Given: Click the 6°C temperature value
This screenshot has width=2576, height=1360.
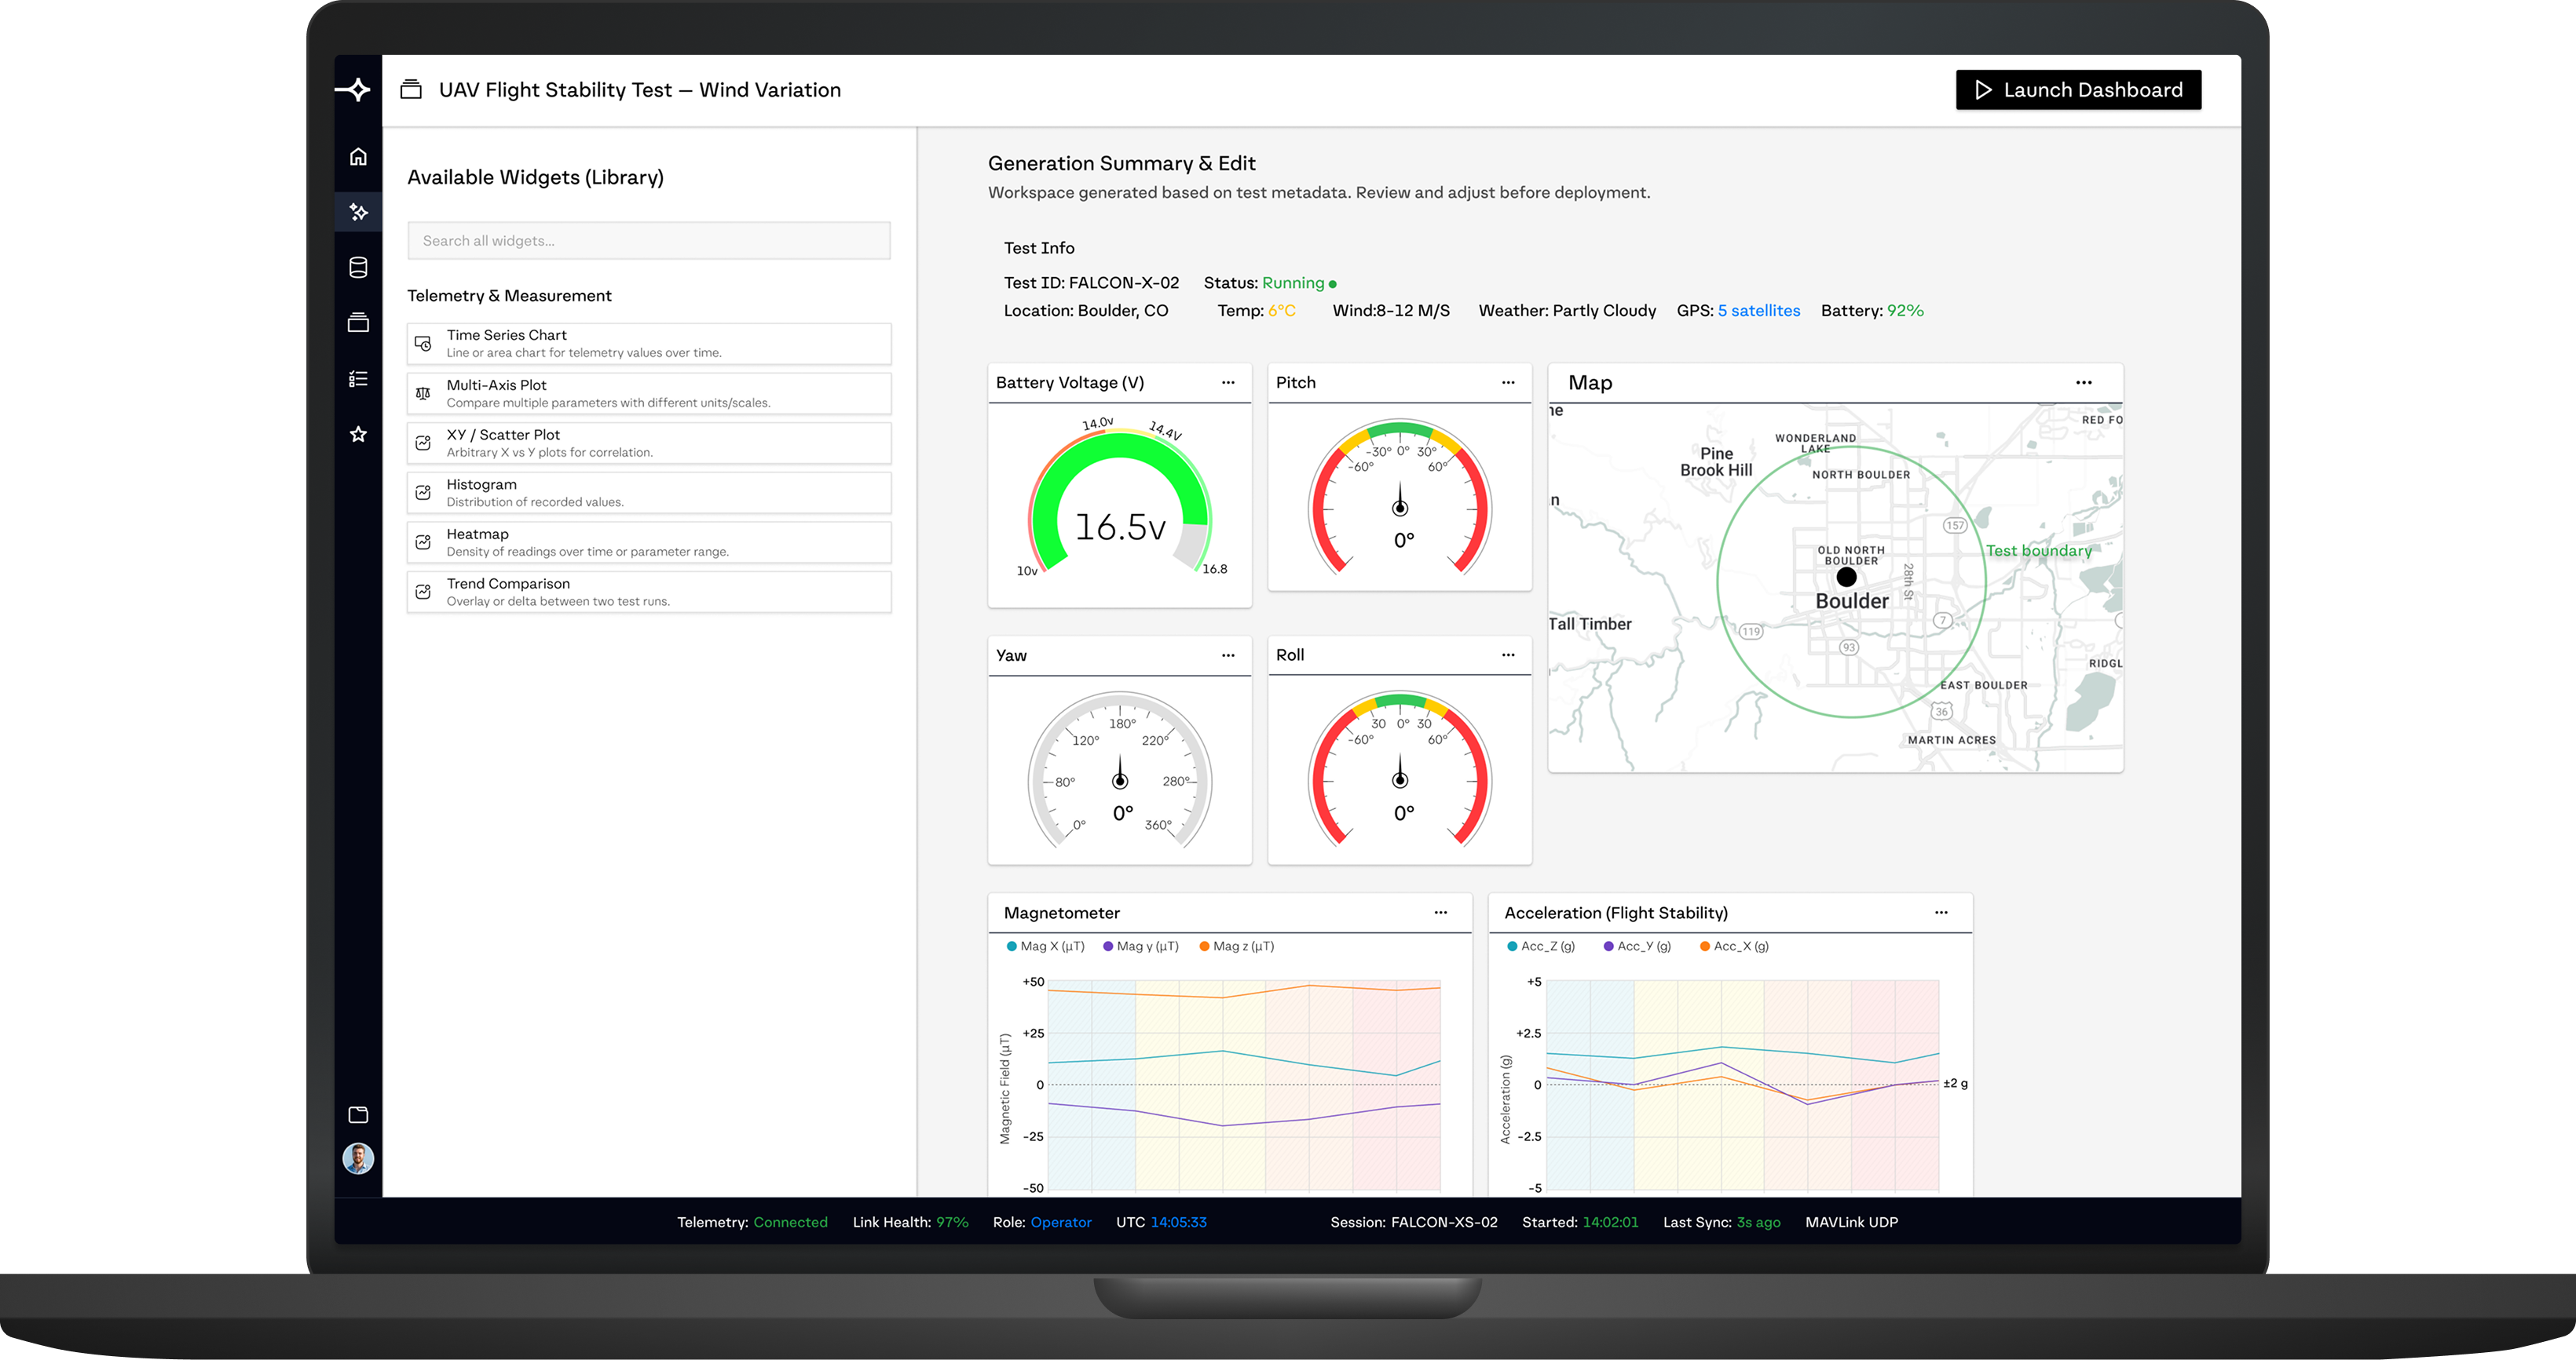Looking at the screenshot, I should pyautogui.click(x=1282, y=311).
